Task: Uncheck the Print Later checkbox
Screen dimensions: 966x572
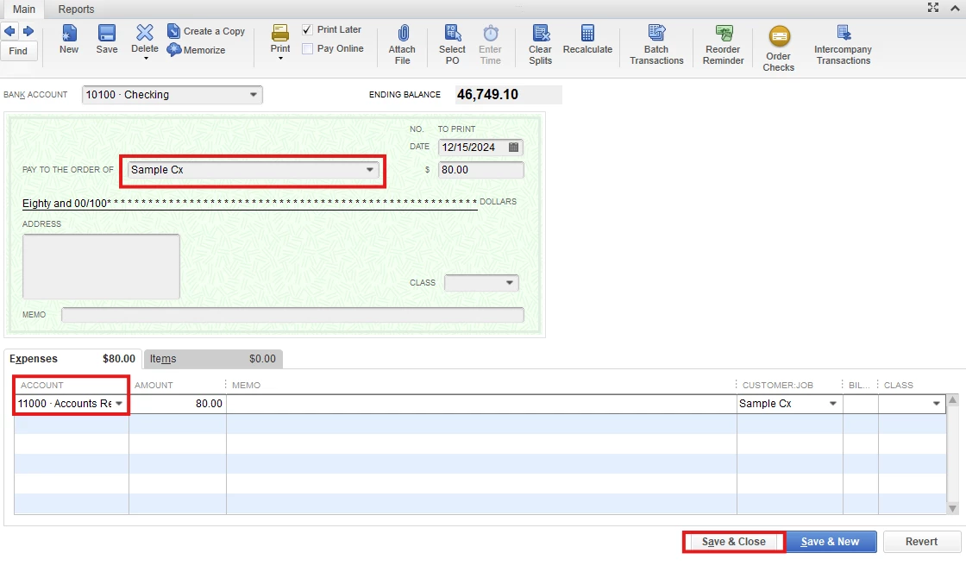Action: click(307, 29)
